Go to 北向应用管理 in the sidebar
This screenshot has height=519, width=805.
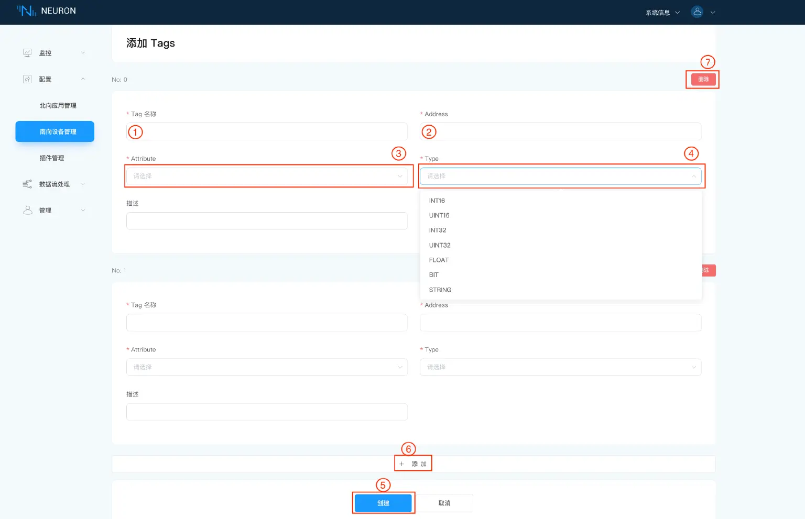(x=58, y=105)
